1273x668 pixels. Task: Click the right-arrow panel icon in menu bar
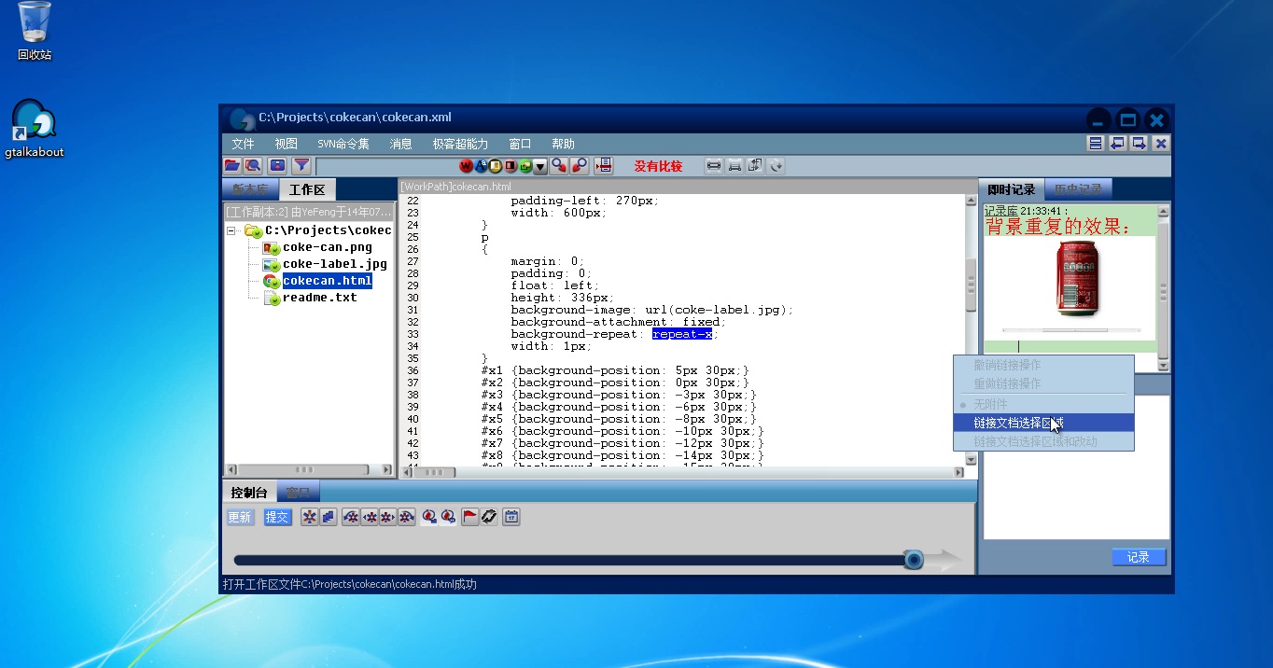pos(1140,144)
